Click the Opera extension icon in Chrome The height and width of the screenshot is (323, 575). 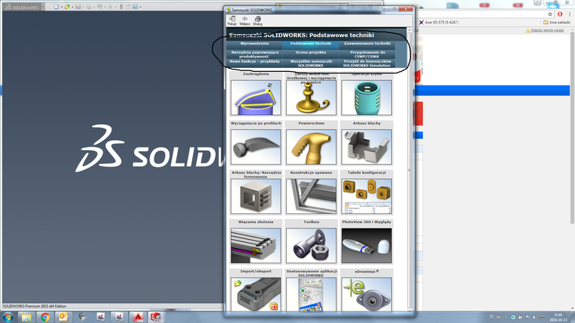tap(560, 14)
